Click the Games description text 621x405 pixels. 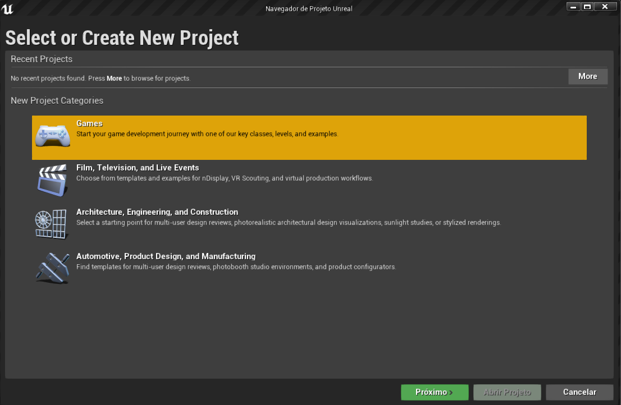tap(207, 134)
